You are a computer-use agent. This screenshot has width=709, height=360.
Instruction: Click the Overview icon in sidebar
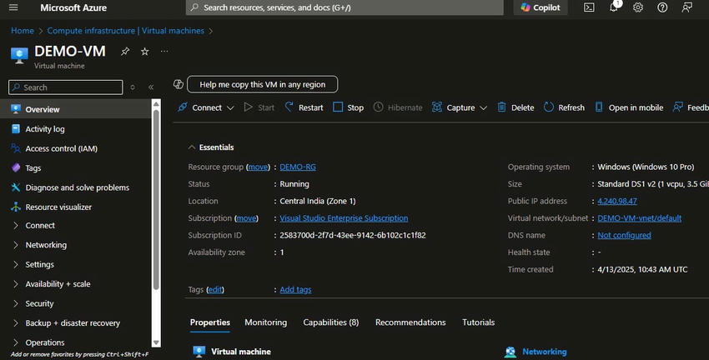16,109
